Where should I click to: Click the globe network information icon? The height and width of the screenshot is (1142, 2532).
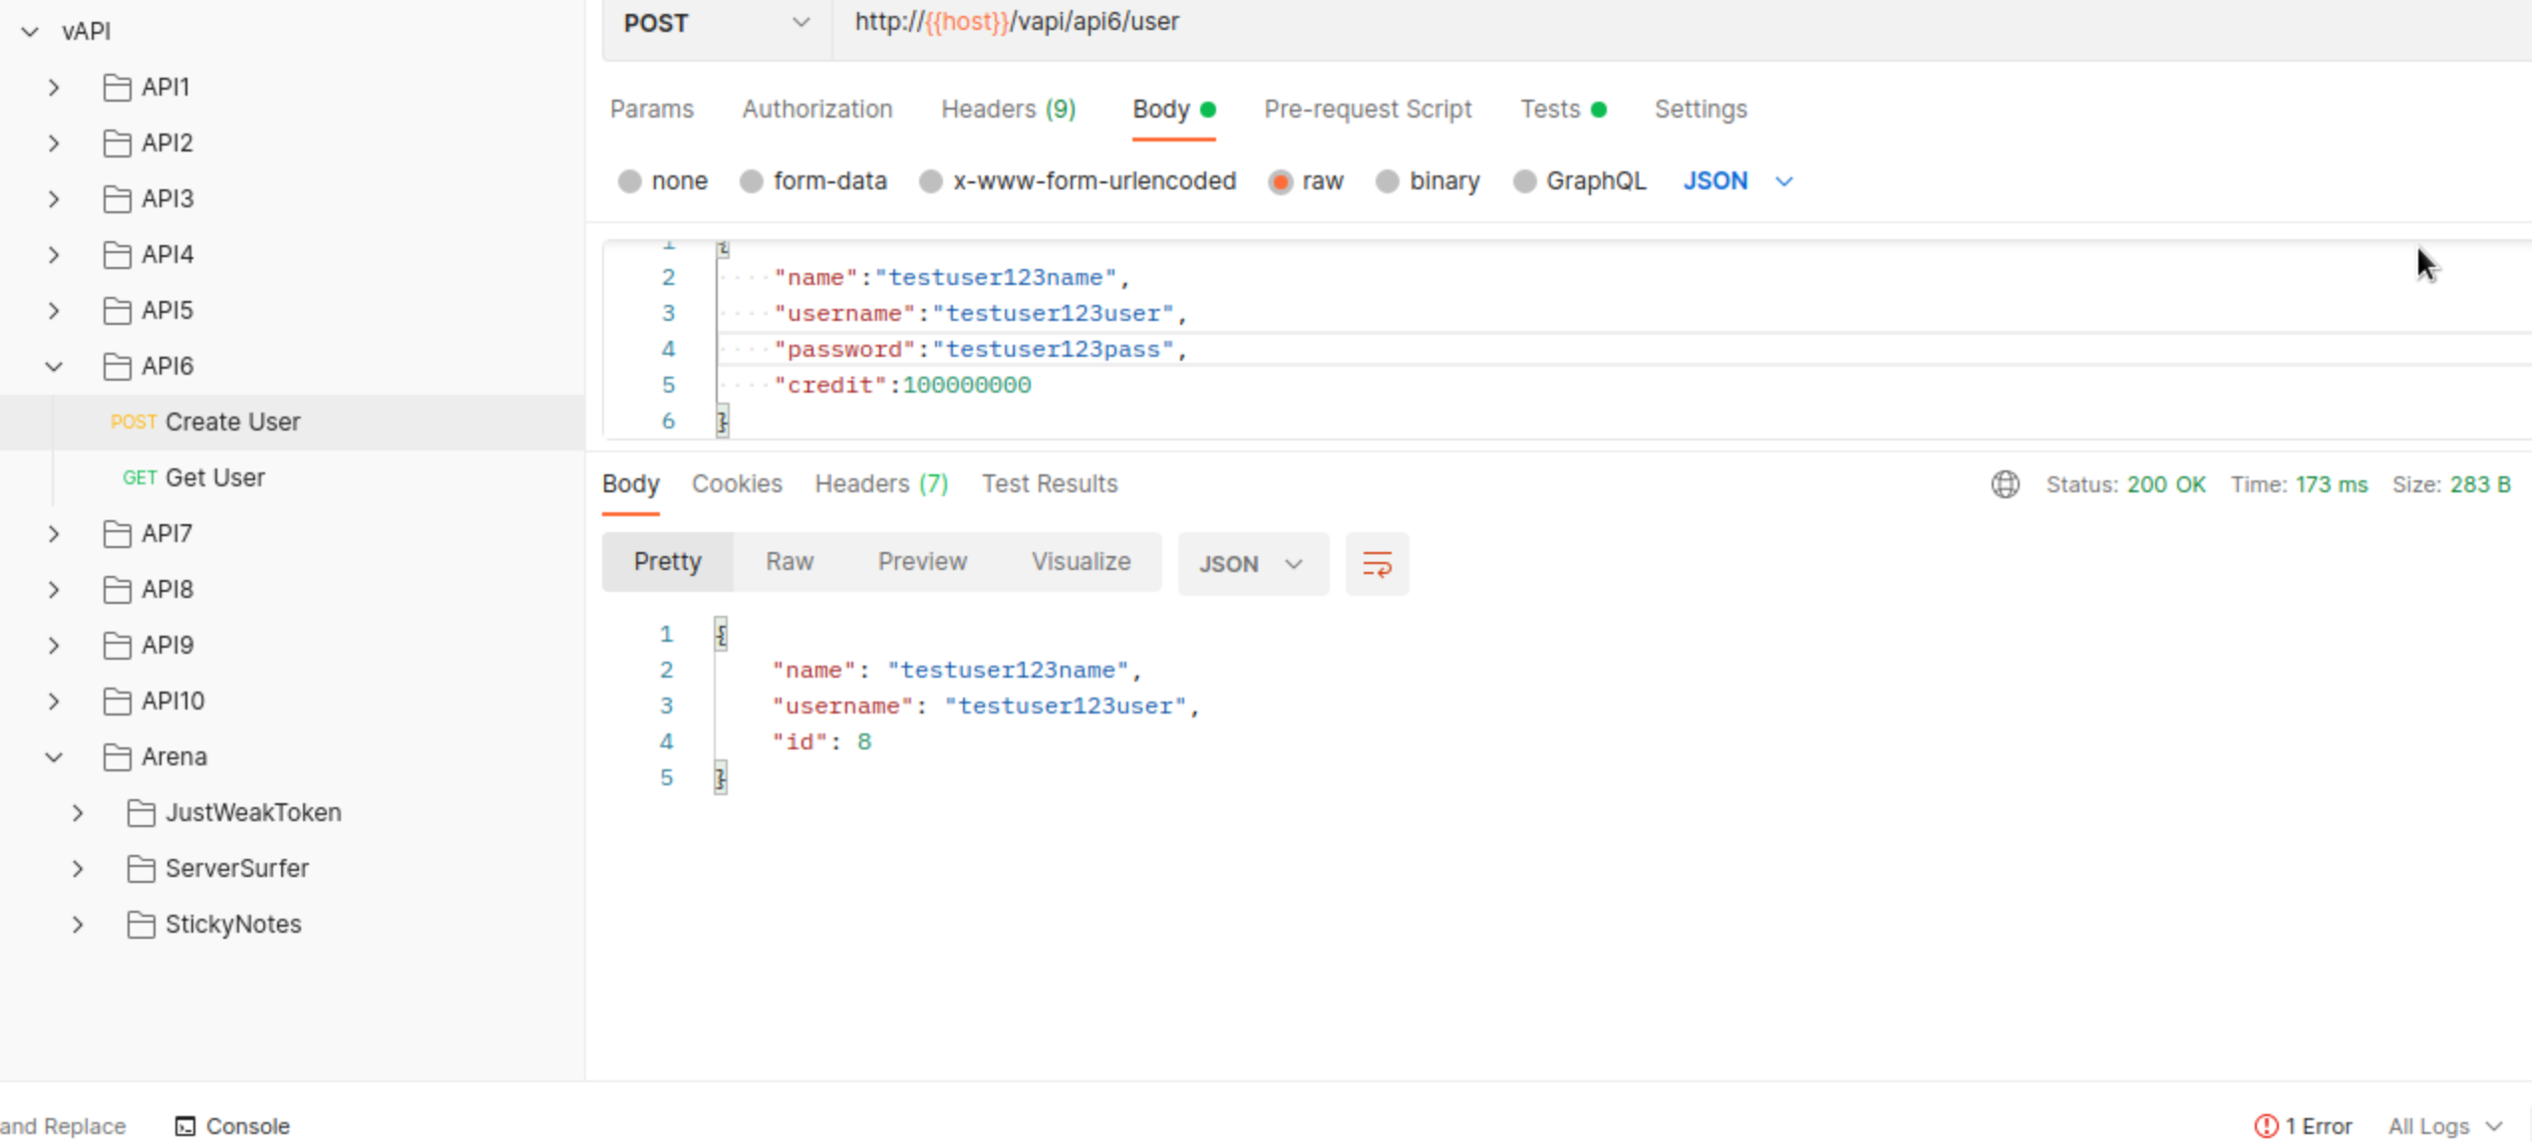2005,484
